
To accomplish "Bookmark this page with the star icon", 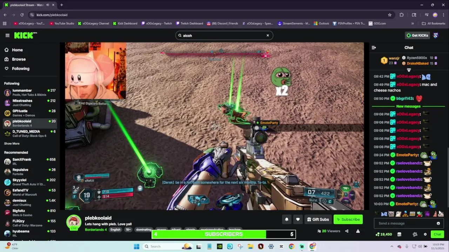I will click(x=390, y=15).
